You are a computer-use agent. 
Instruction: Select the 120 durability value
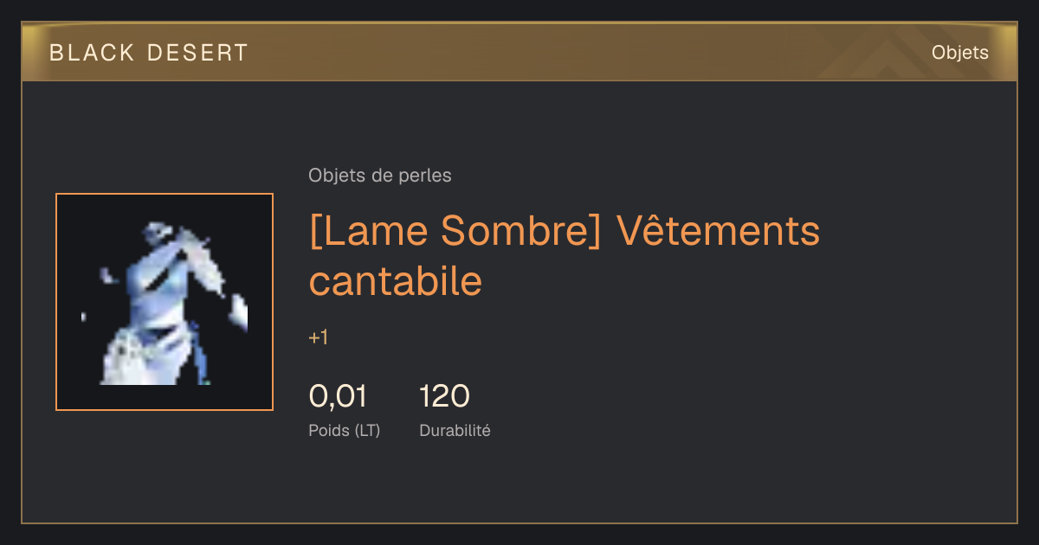444,396
